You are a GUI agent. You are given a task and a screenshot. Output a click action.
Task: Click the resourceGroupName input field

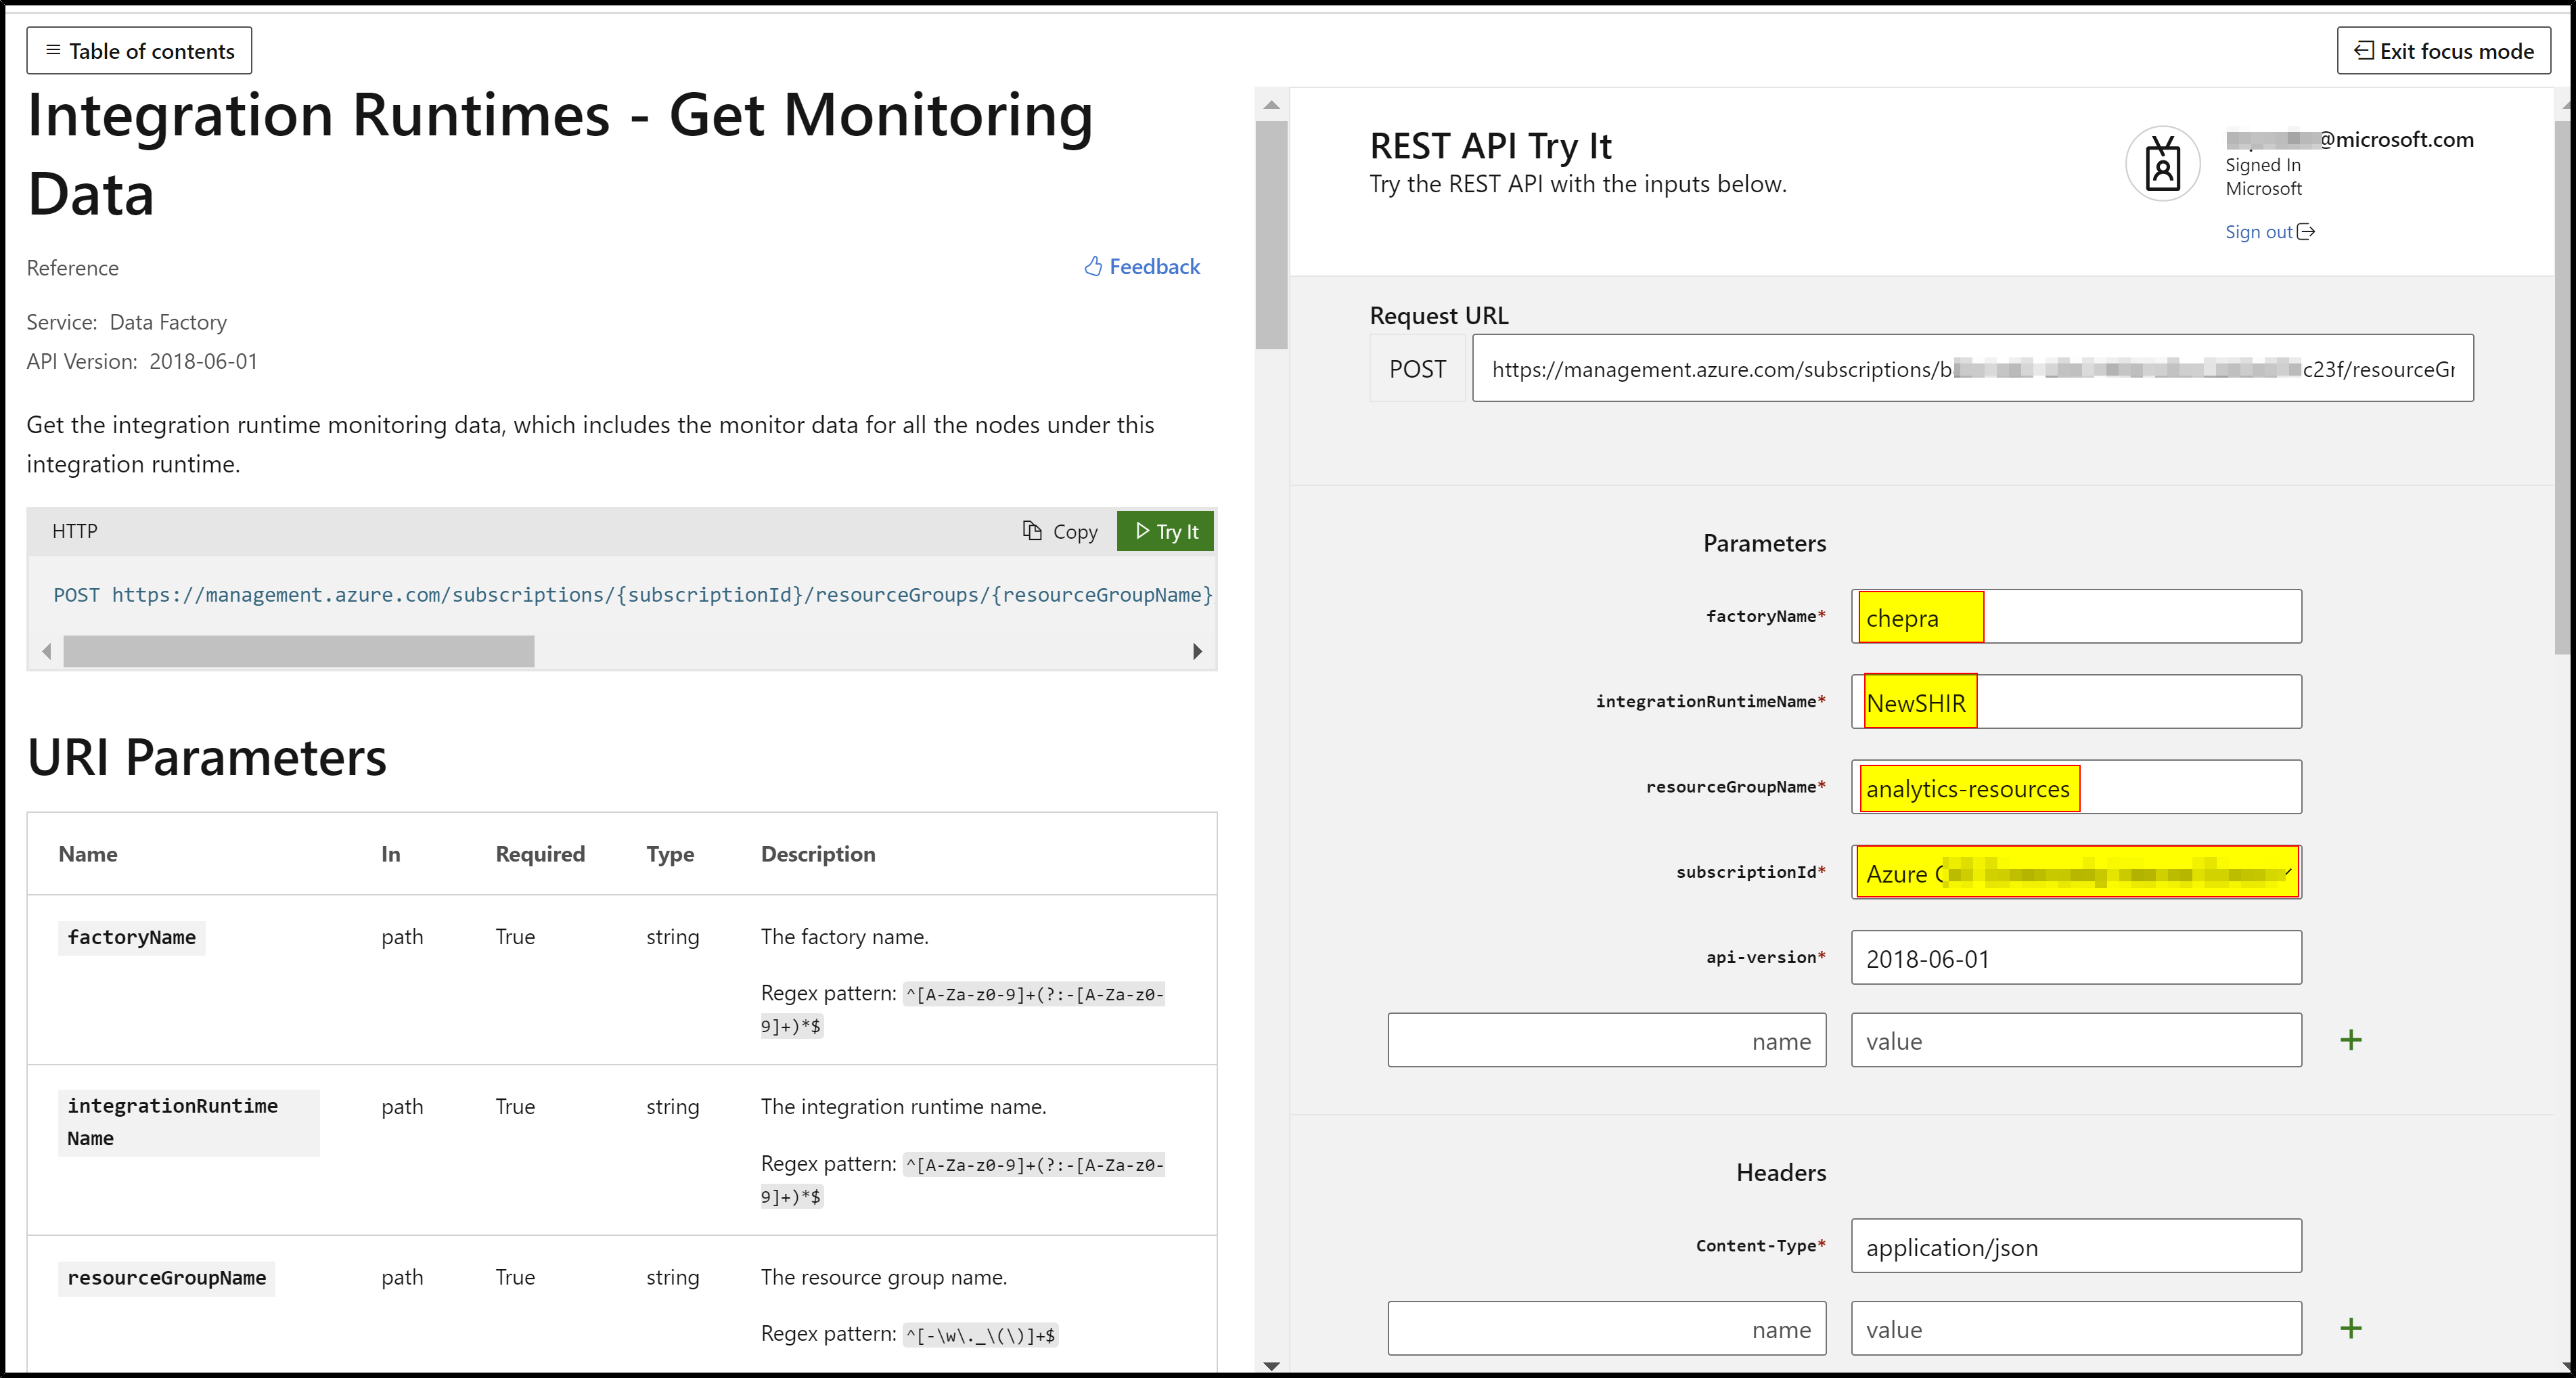coord(2076,787)
